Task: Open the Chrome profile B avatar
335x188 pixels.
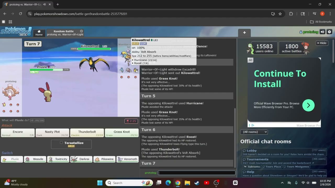Action: (x=322, y=14)
